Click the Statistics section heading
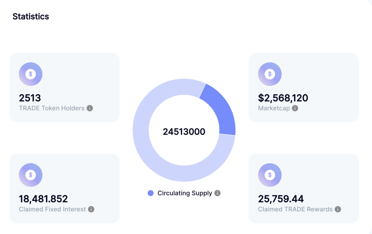 click(31, 16)
